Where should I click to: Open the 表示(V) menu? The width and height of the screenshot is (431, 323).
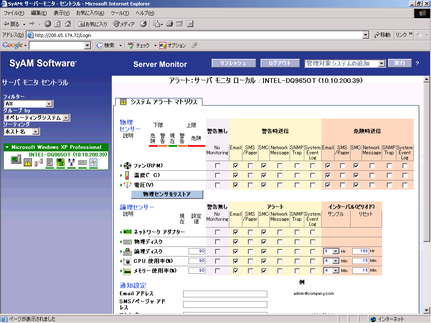coord(61,13)
